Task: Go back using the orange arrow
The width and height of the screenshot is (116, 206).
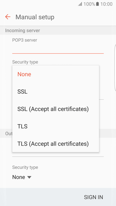Action: pyautogui.click(x=8, y=17)
